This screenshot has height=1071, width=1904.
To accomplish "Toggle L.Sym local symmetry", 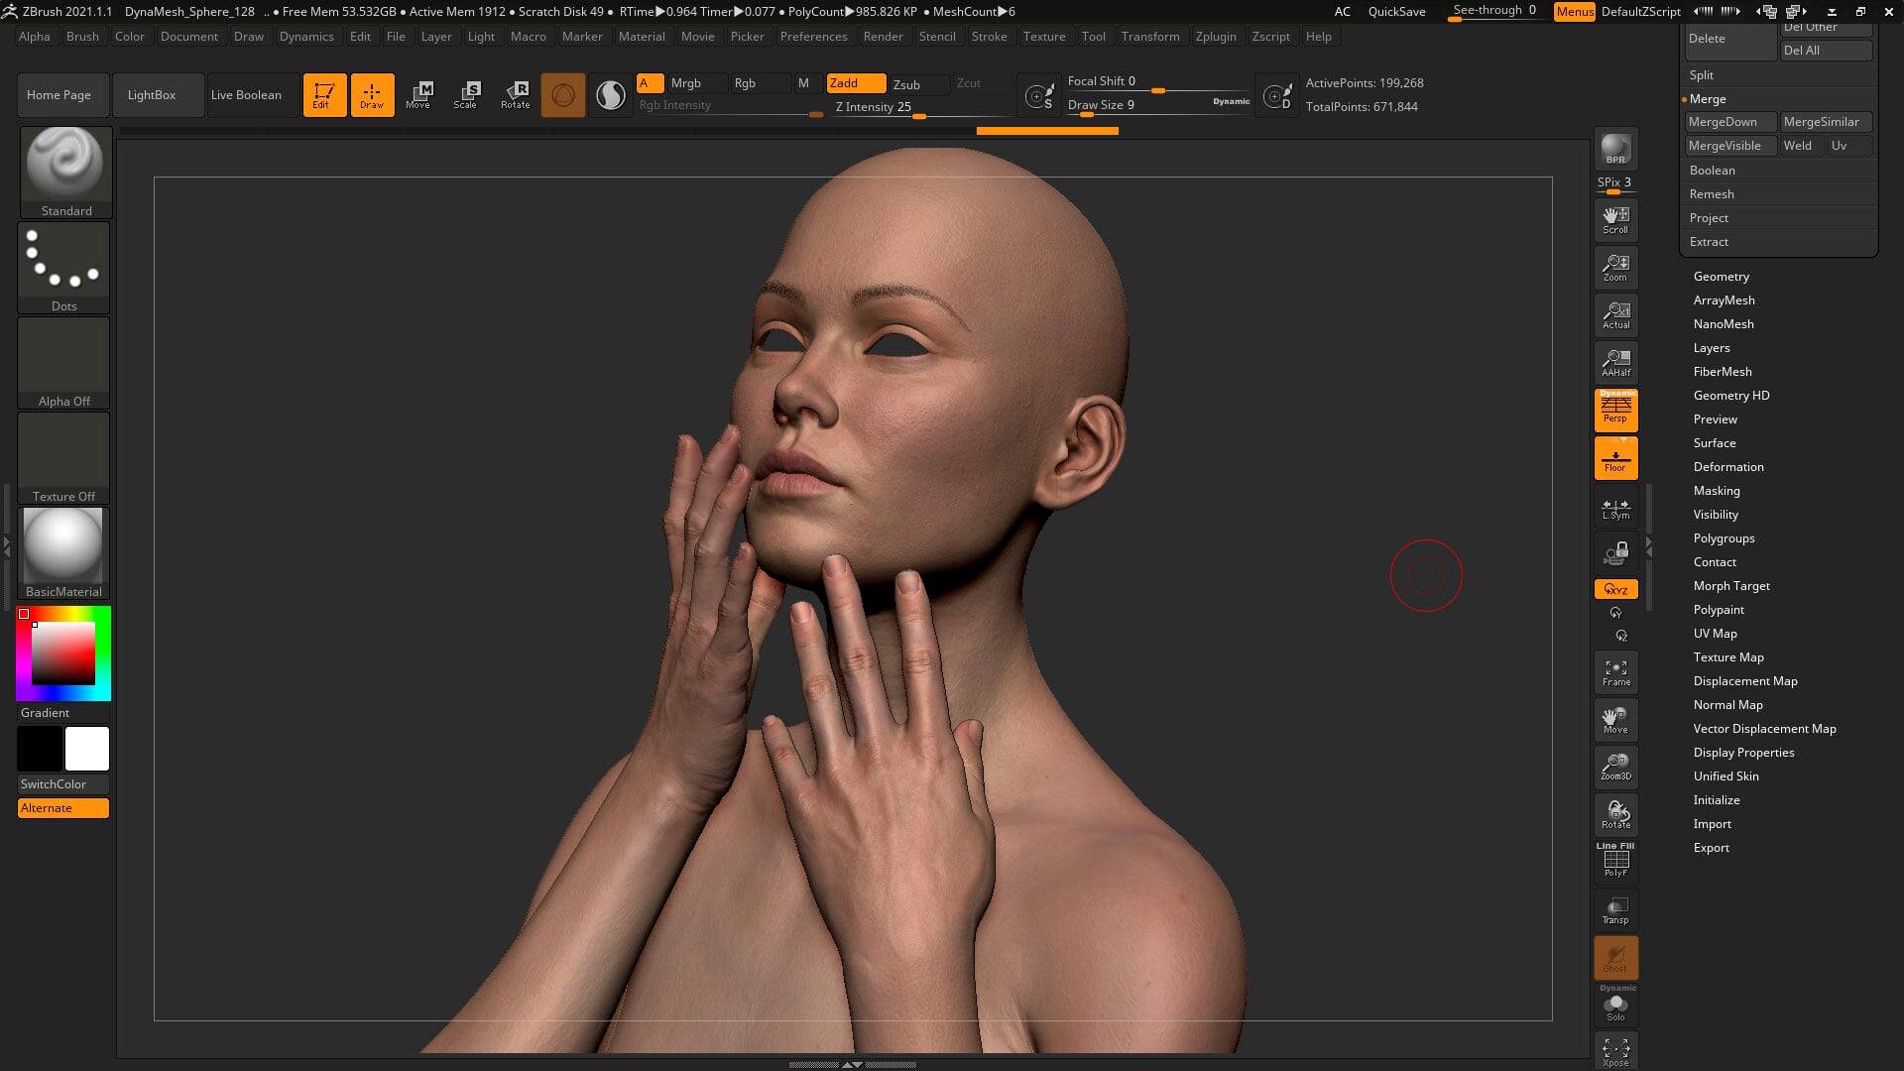I will pos(1615,509).
